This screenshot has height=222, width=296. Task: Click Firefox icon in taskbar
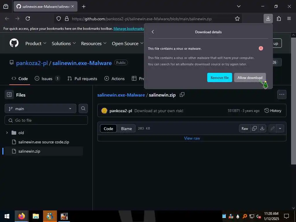coord(21,216)
